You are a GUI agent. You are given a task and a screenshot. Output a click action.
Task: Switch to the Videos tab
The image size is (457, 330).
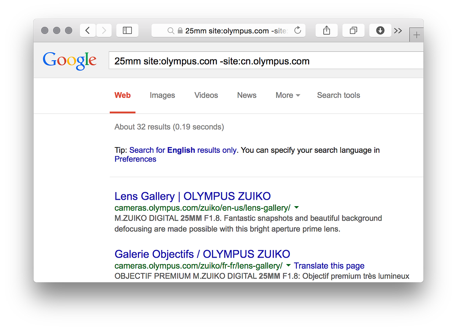point(206,95)
